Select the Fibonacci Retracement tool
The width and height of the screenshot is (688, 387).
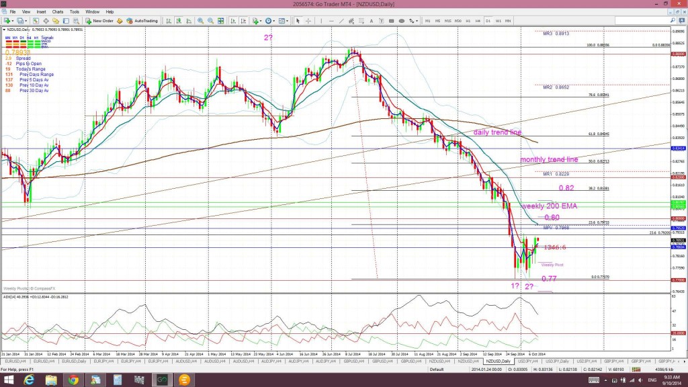pyautogui.click(x=361, y=21)
